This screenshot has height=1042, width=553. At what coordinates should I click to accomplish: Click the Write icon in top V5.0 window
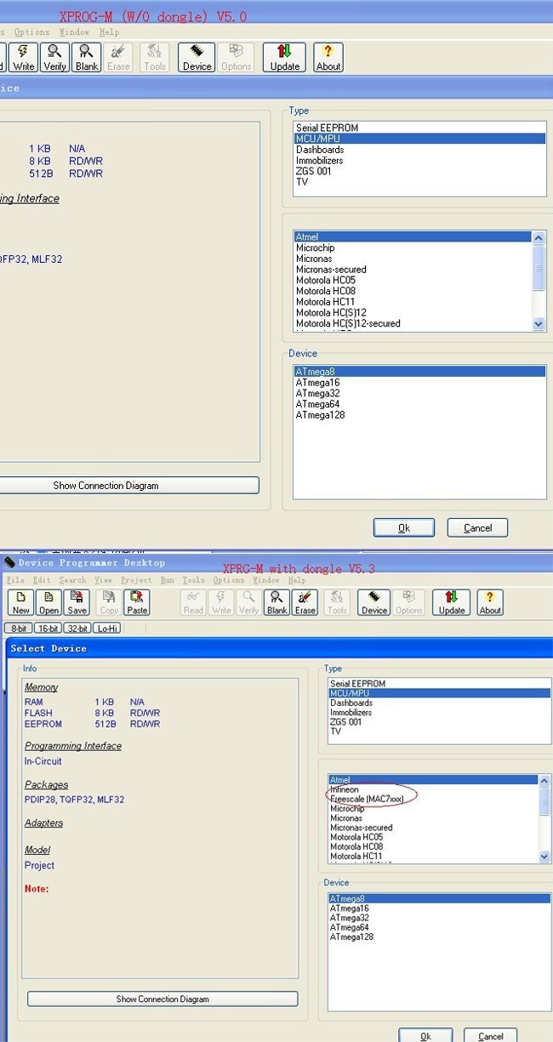(24, 57)
